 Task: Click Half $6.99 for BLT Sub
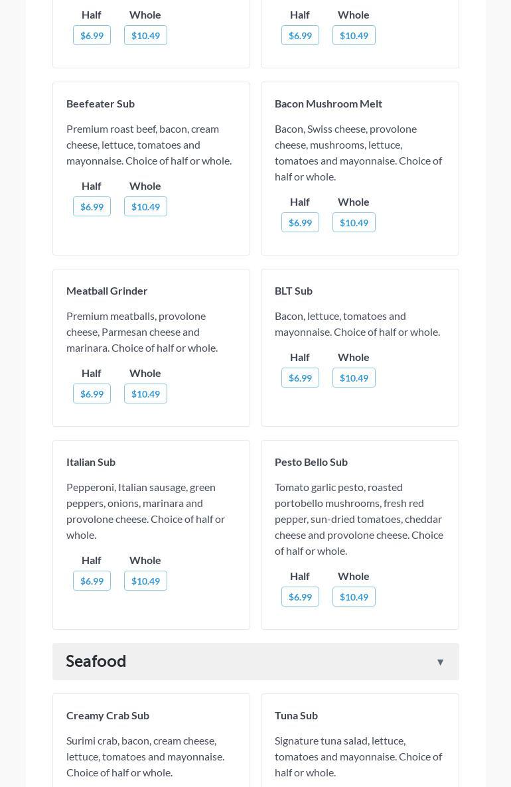300,378
